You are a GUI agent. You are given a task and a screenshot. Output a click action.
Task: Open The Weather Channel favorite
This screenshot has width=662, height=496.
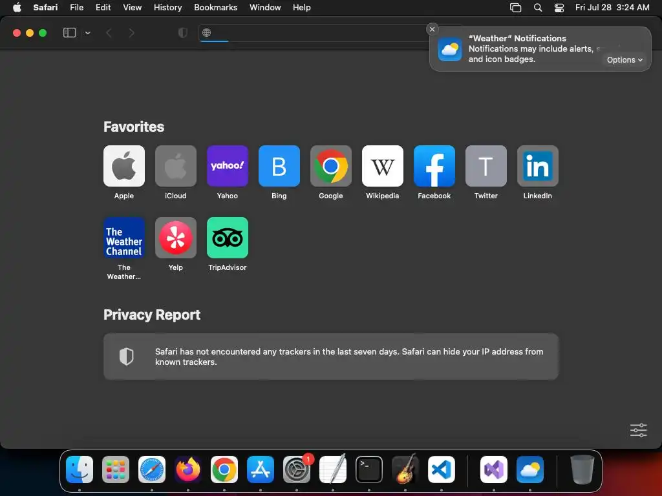pos(123,238)
